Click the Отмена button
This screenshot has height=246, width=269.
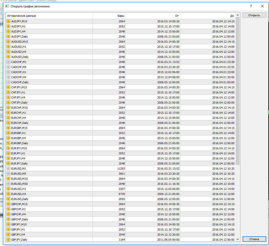(x=254, y=239)
